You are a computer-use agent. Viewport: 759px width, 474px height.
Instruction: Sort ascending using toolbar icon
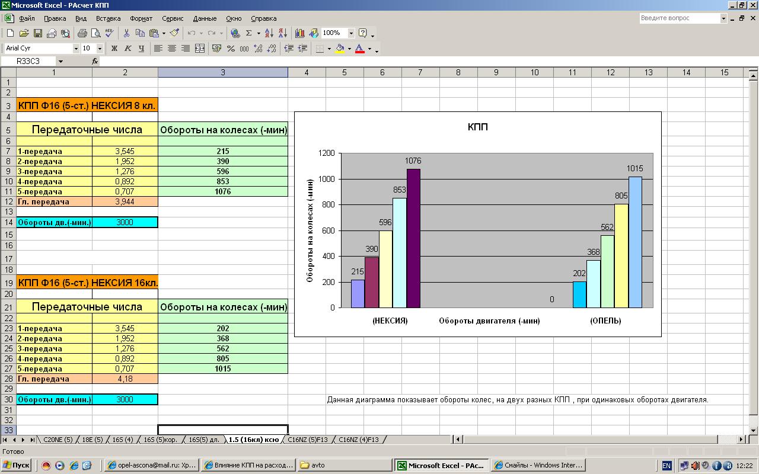click(269, 33)
